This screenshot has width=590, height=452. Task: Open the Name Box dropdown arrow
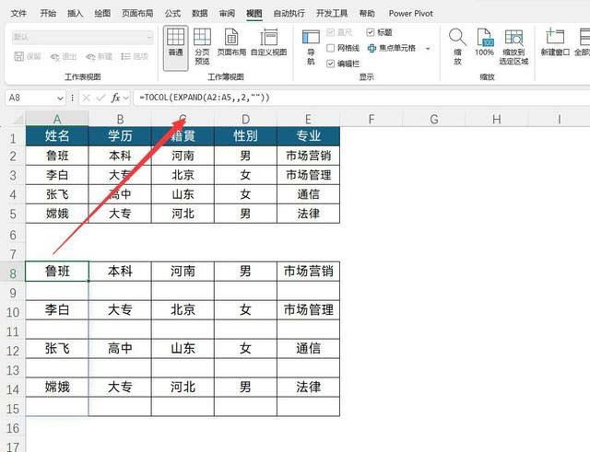[x=65, y=98]
